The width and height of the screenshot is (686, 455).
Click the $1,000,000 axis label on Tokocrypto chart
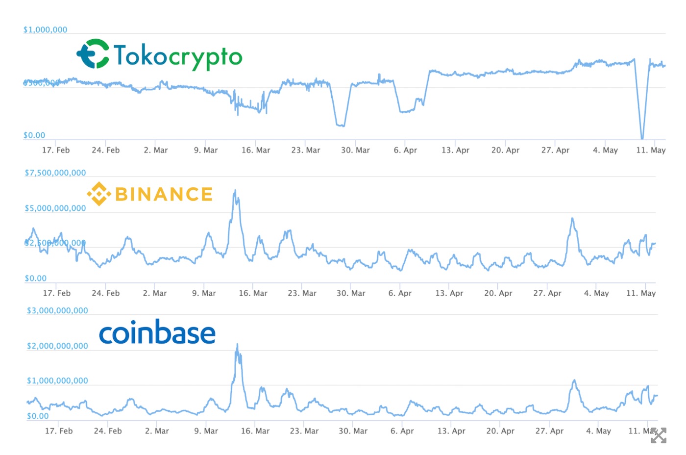pos(46,30)
